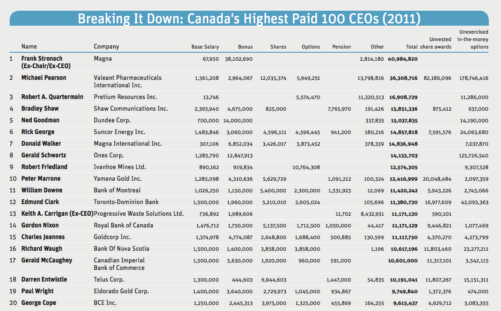Select the Company column header
Screen dimensions: 501x311
[x=106, y=47]
